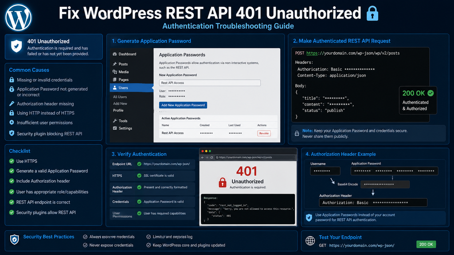Click the Add New Application Password button

(x=183, y=105)
